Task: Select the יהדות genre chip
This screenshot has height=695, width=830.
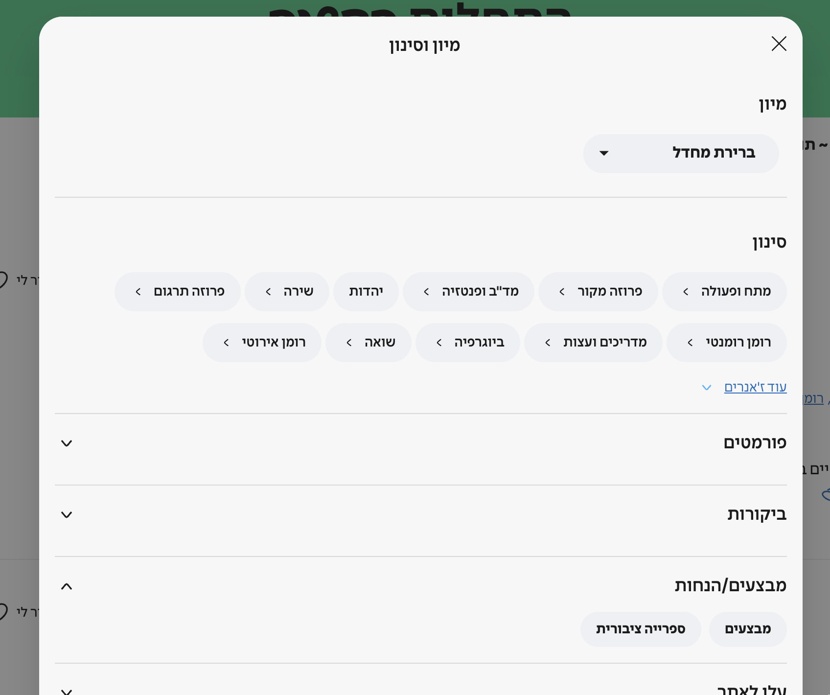Action: tap(366, 292)
